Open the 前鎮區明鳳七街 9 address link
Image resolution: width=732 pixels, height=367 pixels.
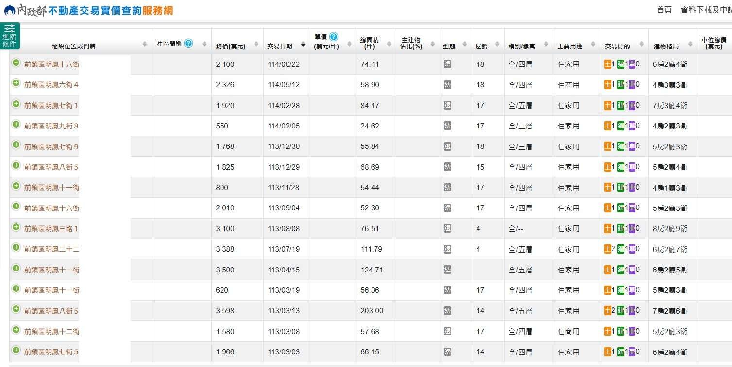tap(51, 146)
